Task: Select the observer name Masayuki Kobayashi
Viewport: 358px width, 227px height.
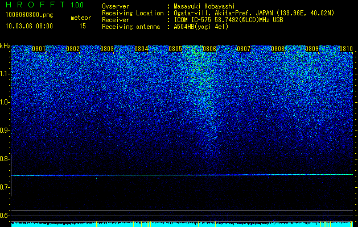Action: coord(204,7)
